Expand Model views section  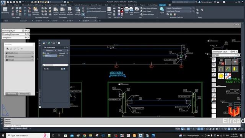[x=19, y=53]
